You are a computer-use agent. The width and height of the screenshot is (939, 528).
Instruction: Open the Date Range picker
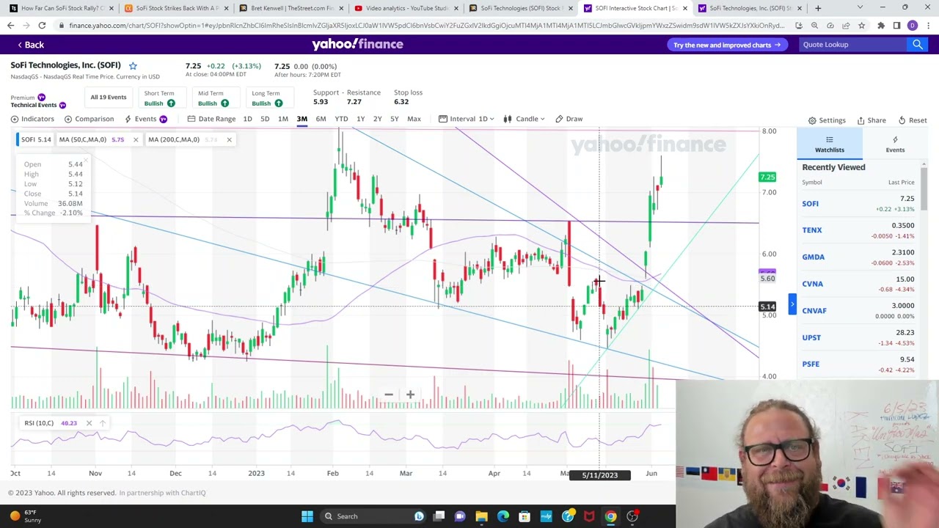coord(211,119)
